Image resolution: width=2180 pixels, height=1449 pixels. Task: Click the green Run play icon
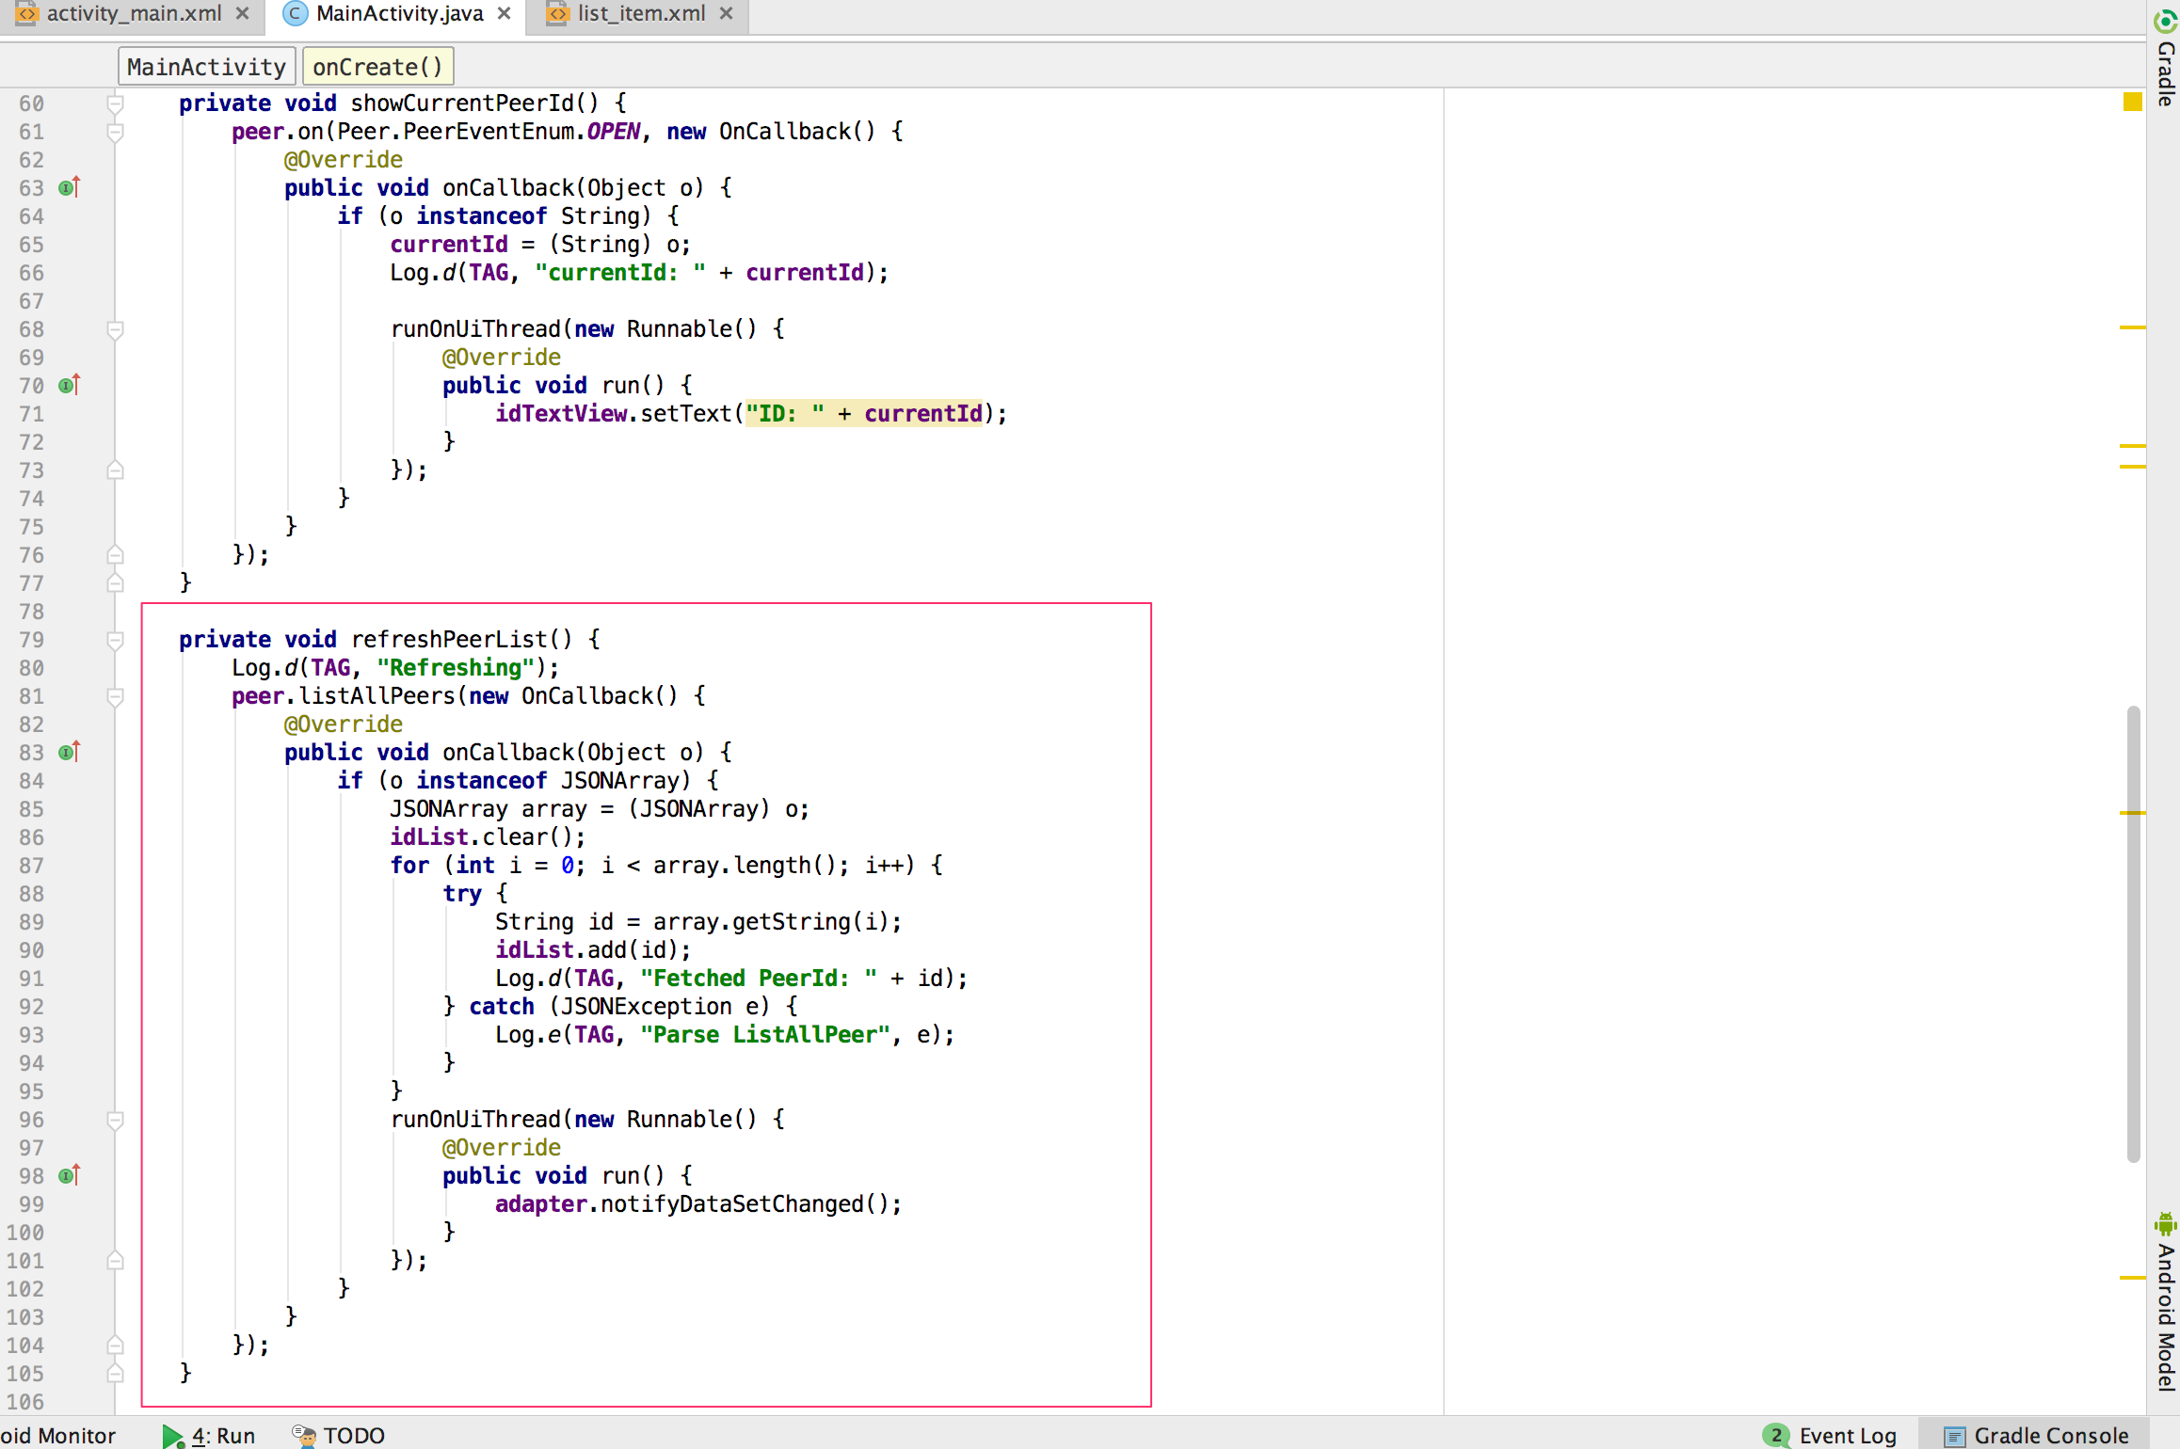click(x=173, y=1435)
